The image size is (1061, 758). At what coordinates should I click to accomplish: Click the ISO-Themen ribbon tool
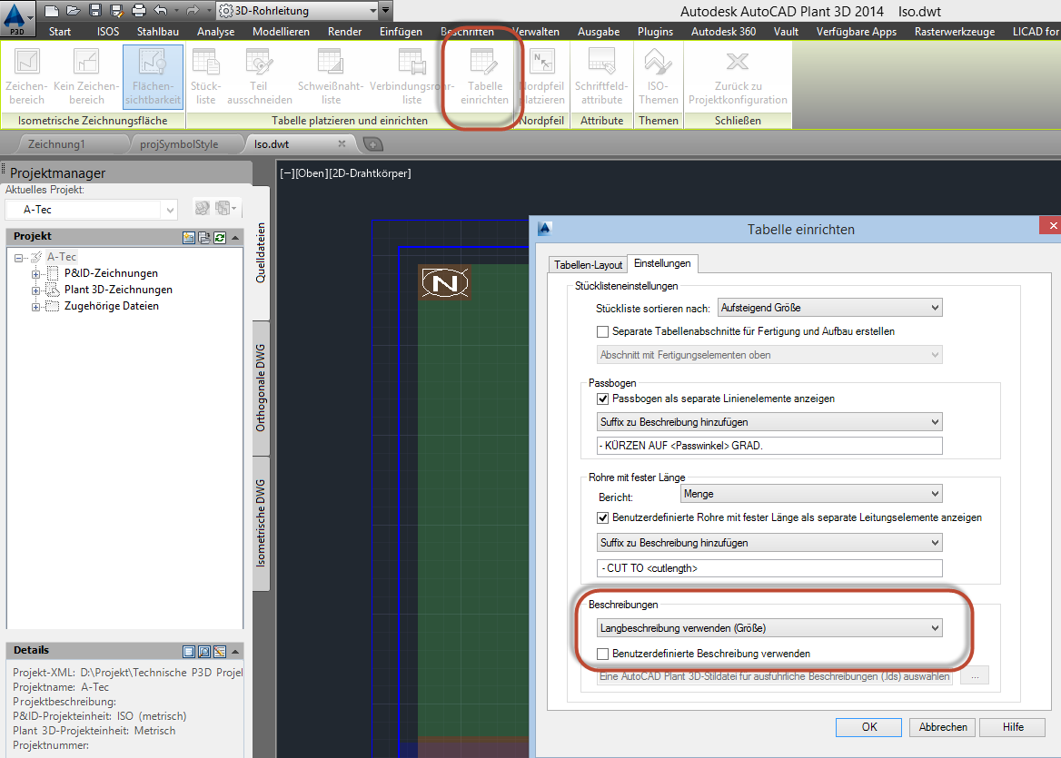(658, 77)
